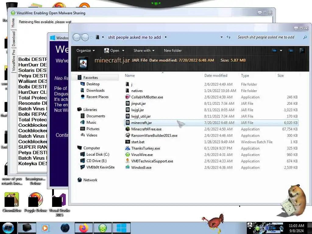Click the refresh icon next to the address bar
The width and height of the screenshot is (312, 234).
(229, 37)
